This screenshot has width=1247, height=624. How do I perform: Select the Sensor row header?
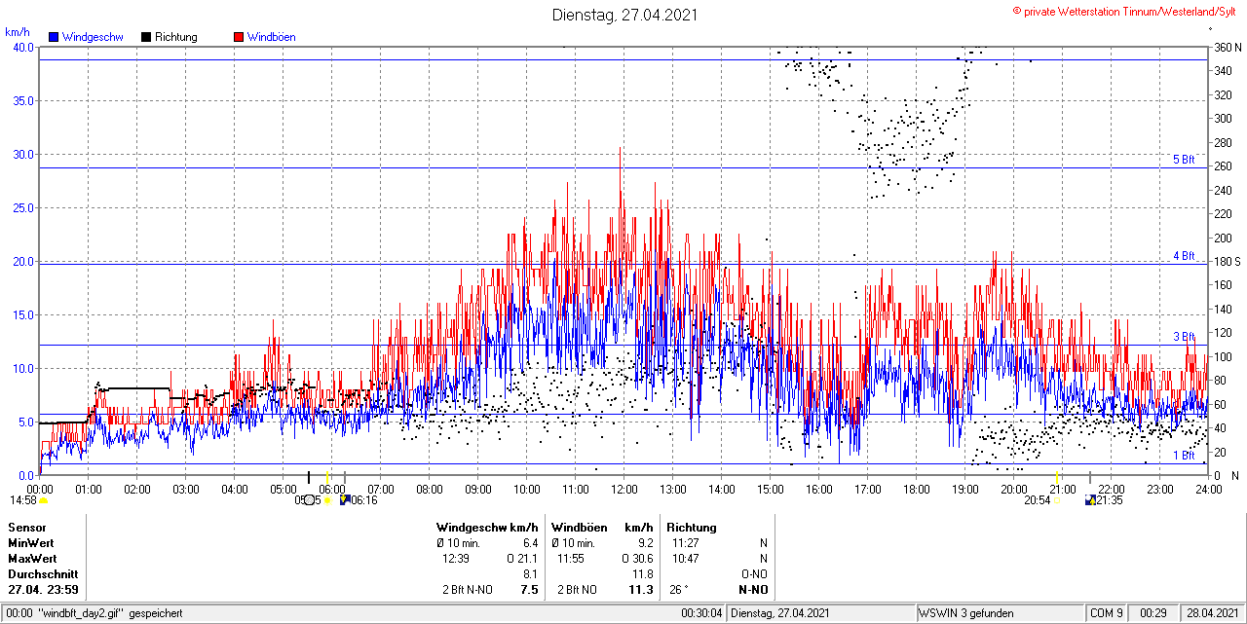pos(26,528)
